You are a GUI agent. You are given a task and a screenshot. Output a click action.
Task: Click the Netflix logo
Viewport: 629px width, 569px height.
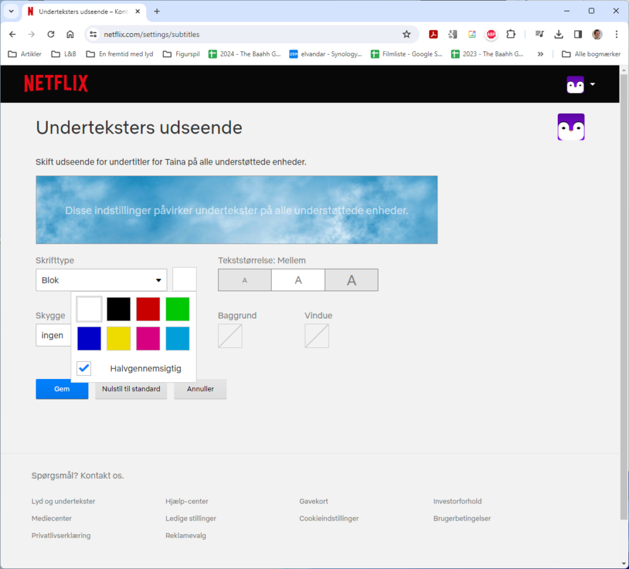coord(56,83)
